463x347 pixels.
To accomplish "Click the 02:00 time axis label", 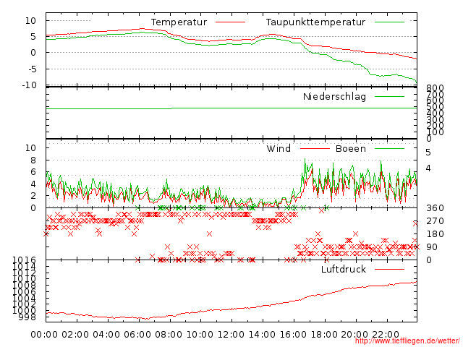I will pyautogui.click(x=75, y=335).
